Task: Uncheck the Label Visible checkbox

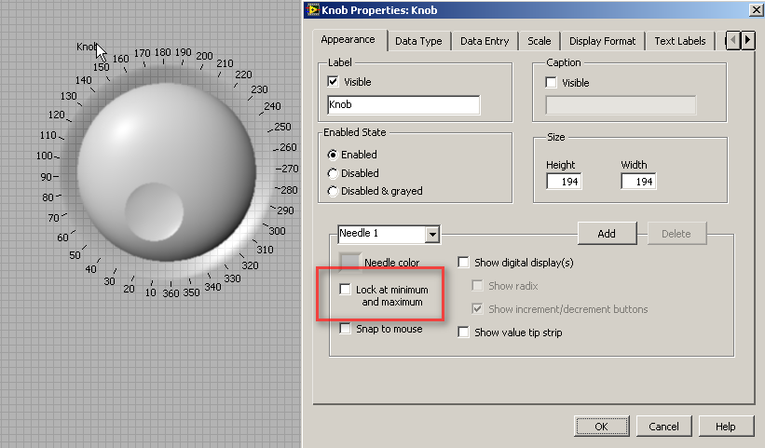Action: tap(333, 82)
